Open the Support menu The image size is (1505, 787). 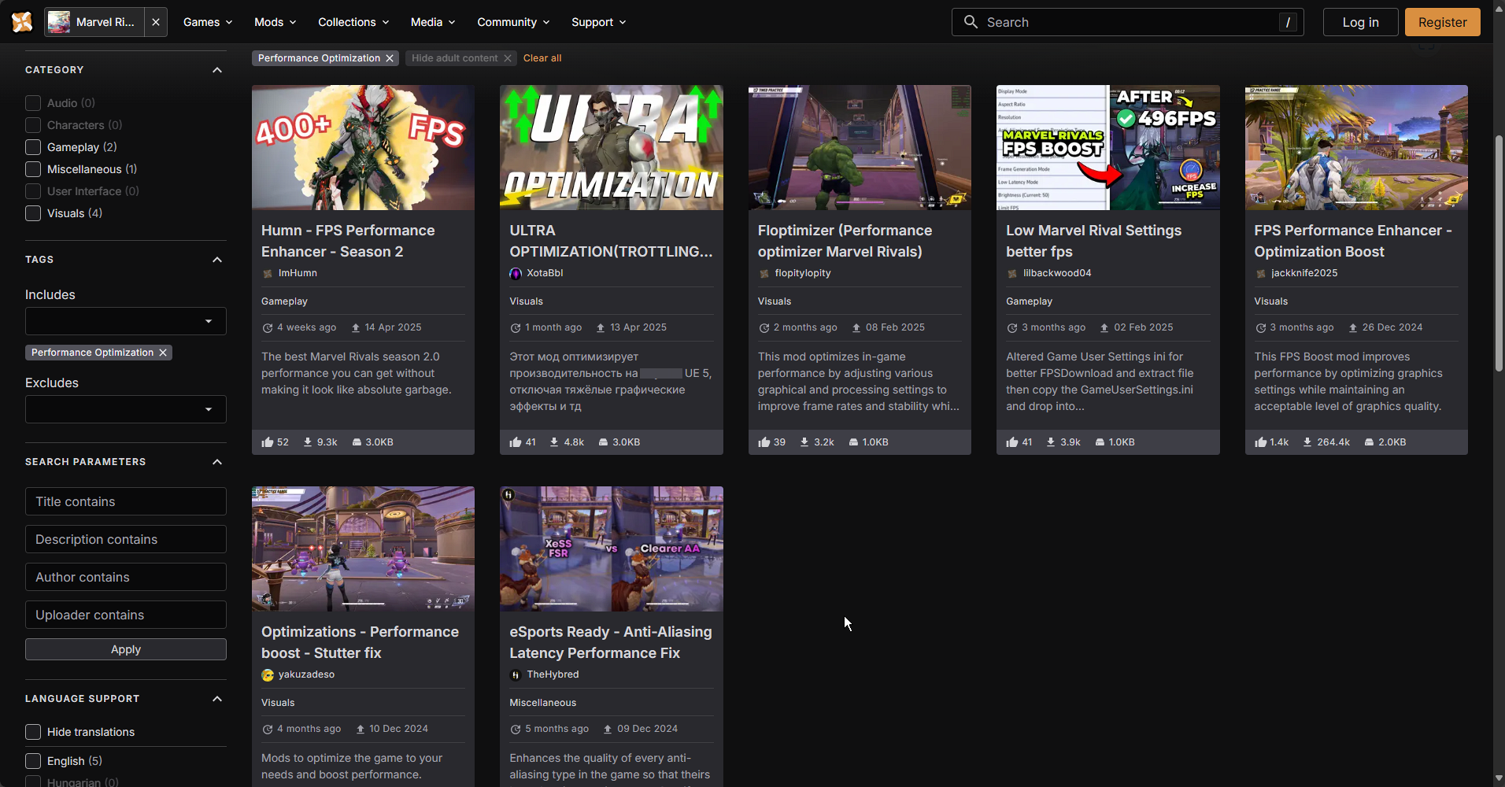(x=599, y=22)
